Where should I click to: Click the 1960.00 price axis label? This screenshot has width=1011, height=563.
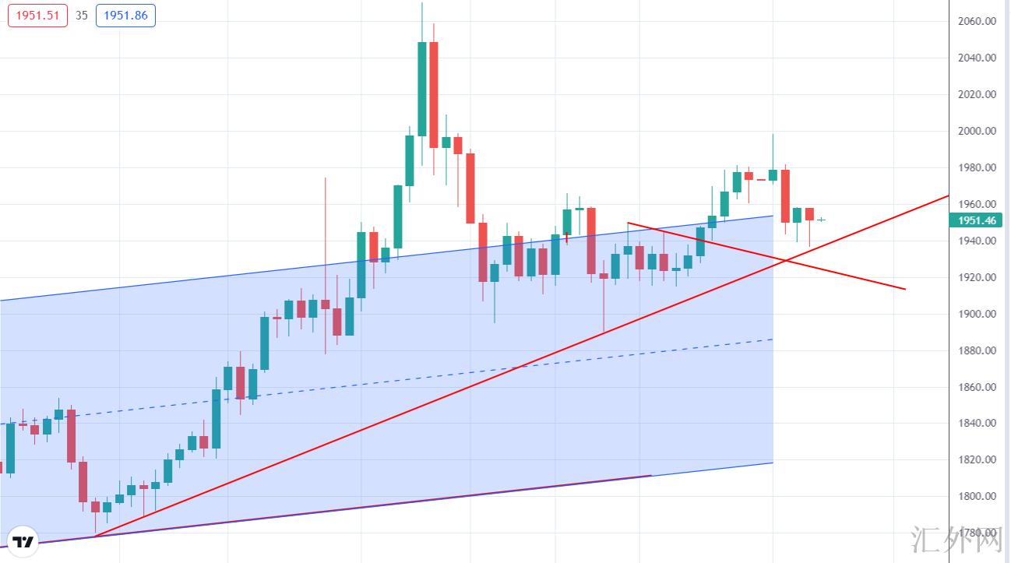pos(977,204)
